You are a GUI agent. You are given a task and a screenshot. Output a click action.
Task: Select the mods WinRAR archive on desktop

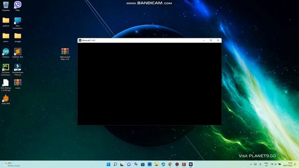pos(18,84)
